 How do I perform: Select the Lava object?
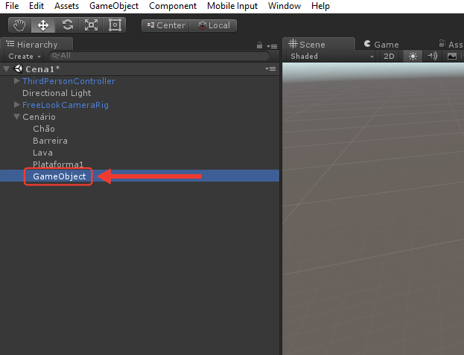coord(42,153)
